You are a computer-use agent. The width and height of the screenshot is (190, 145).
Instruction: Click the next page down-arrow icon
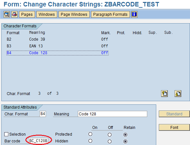178,93
